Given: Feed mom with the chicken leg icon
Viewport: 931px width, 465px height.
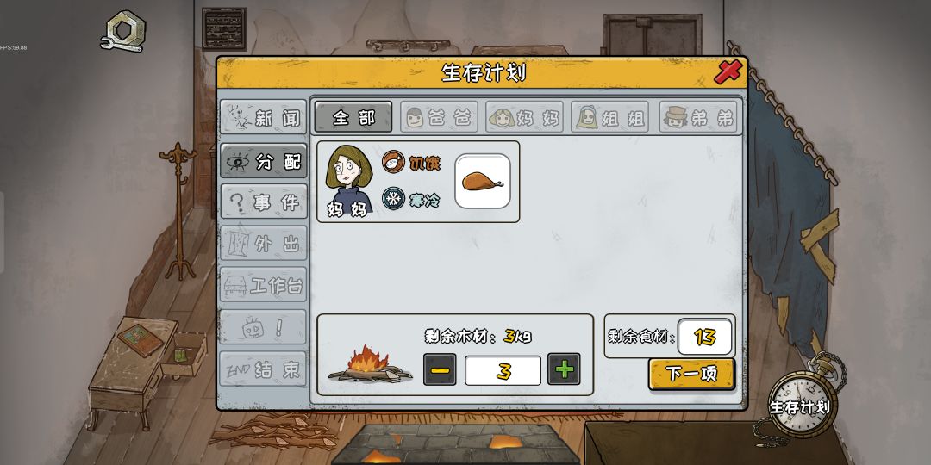Looking at the screenshot, I should (483, 182).
